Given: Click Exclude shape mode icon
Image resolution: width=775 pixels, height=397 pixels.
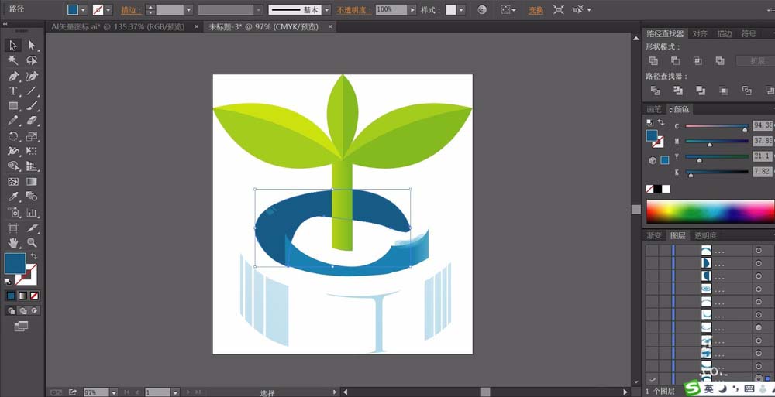Looking at the screenshot, I should coord(720,60).
